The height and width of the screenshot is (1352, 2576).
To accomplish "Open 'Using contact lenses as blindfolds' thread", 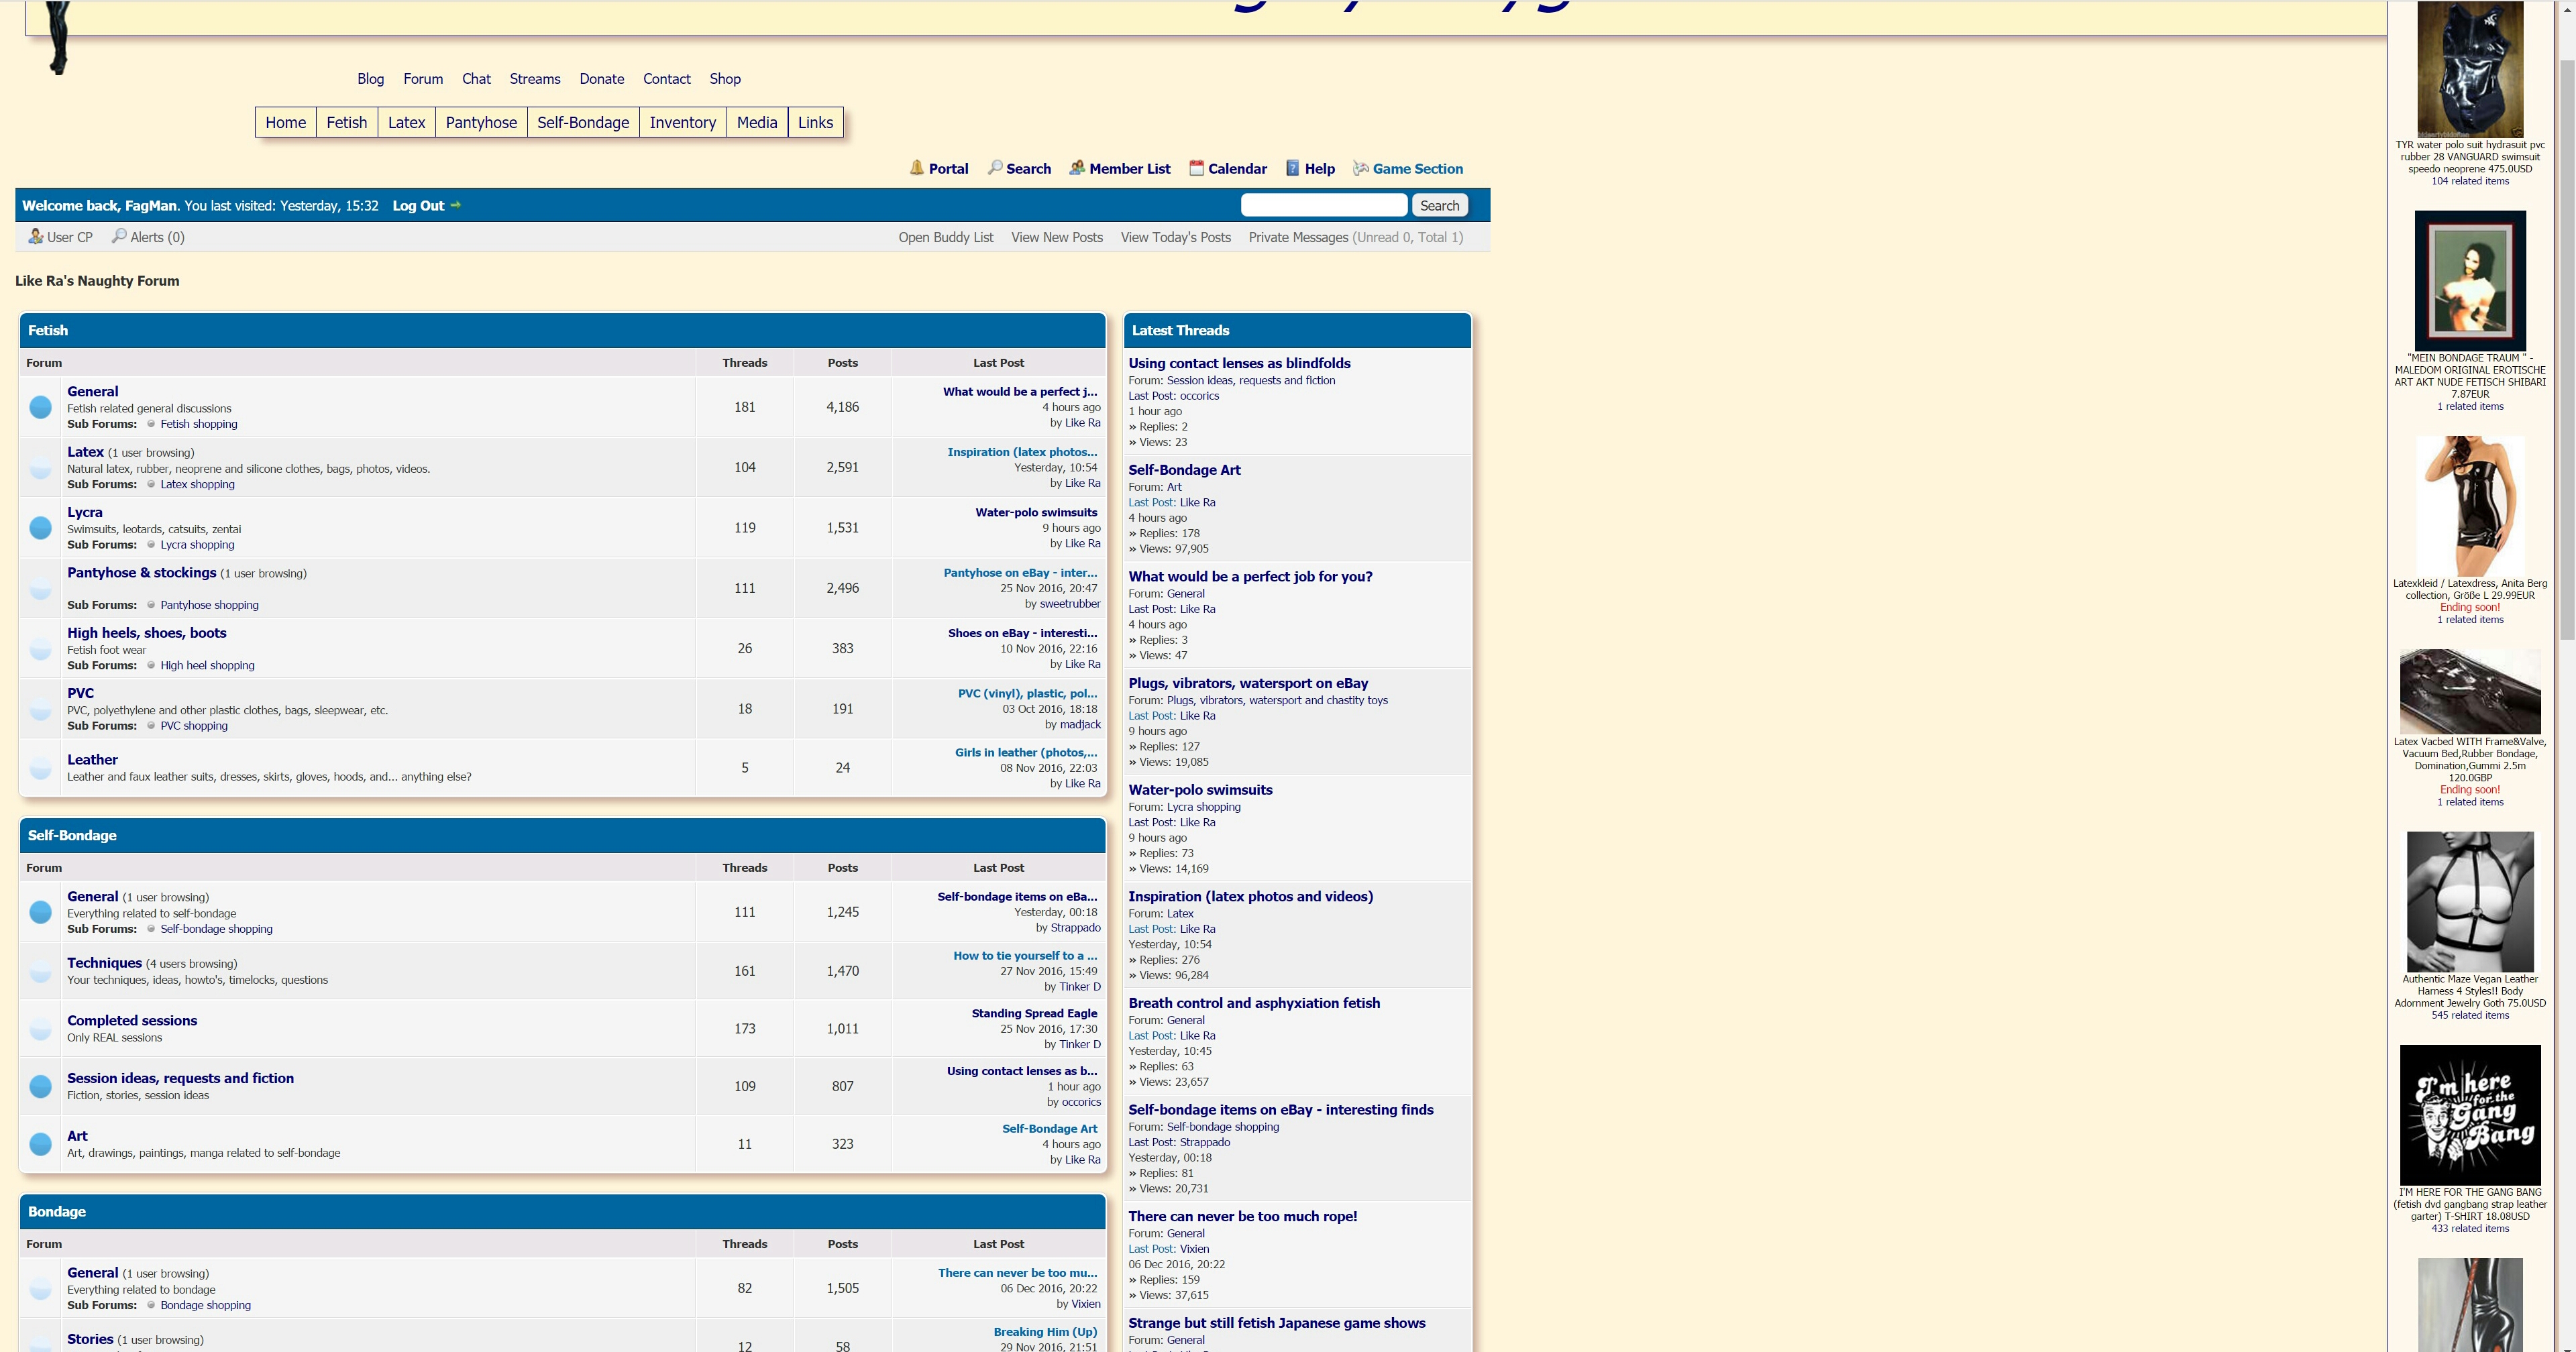I will [1239, 363].
